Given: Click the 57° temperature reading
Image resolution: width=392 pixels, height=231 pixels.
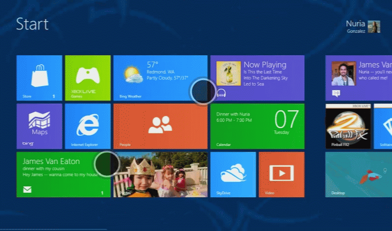Looking at the screenshot, I should coord(152,65).
